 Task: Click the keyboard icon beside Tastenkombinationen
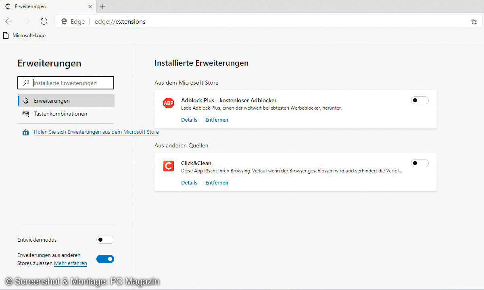26,114
